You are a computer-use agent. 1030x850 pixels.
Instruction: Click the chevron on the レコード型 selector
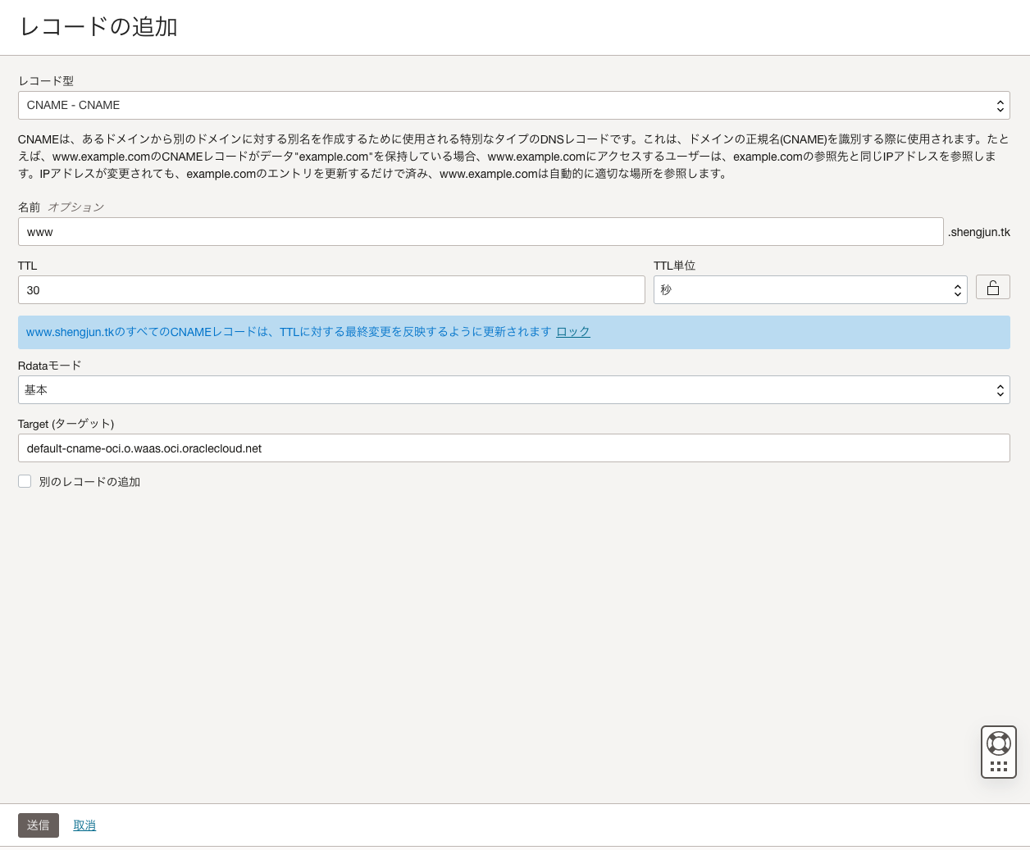click(x=1000, y=105)
